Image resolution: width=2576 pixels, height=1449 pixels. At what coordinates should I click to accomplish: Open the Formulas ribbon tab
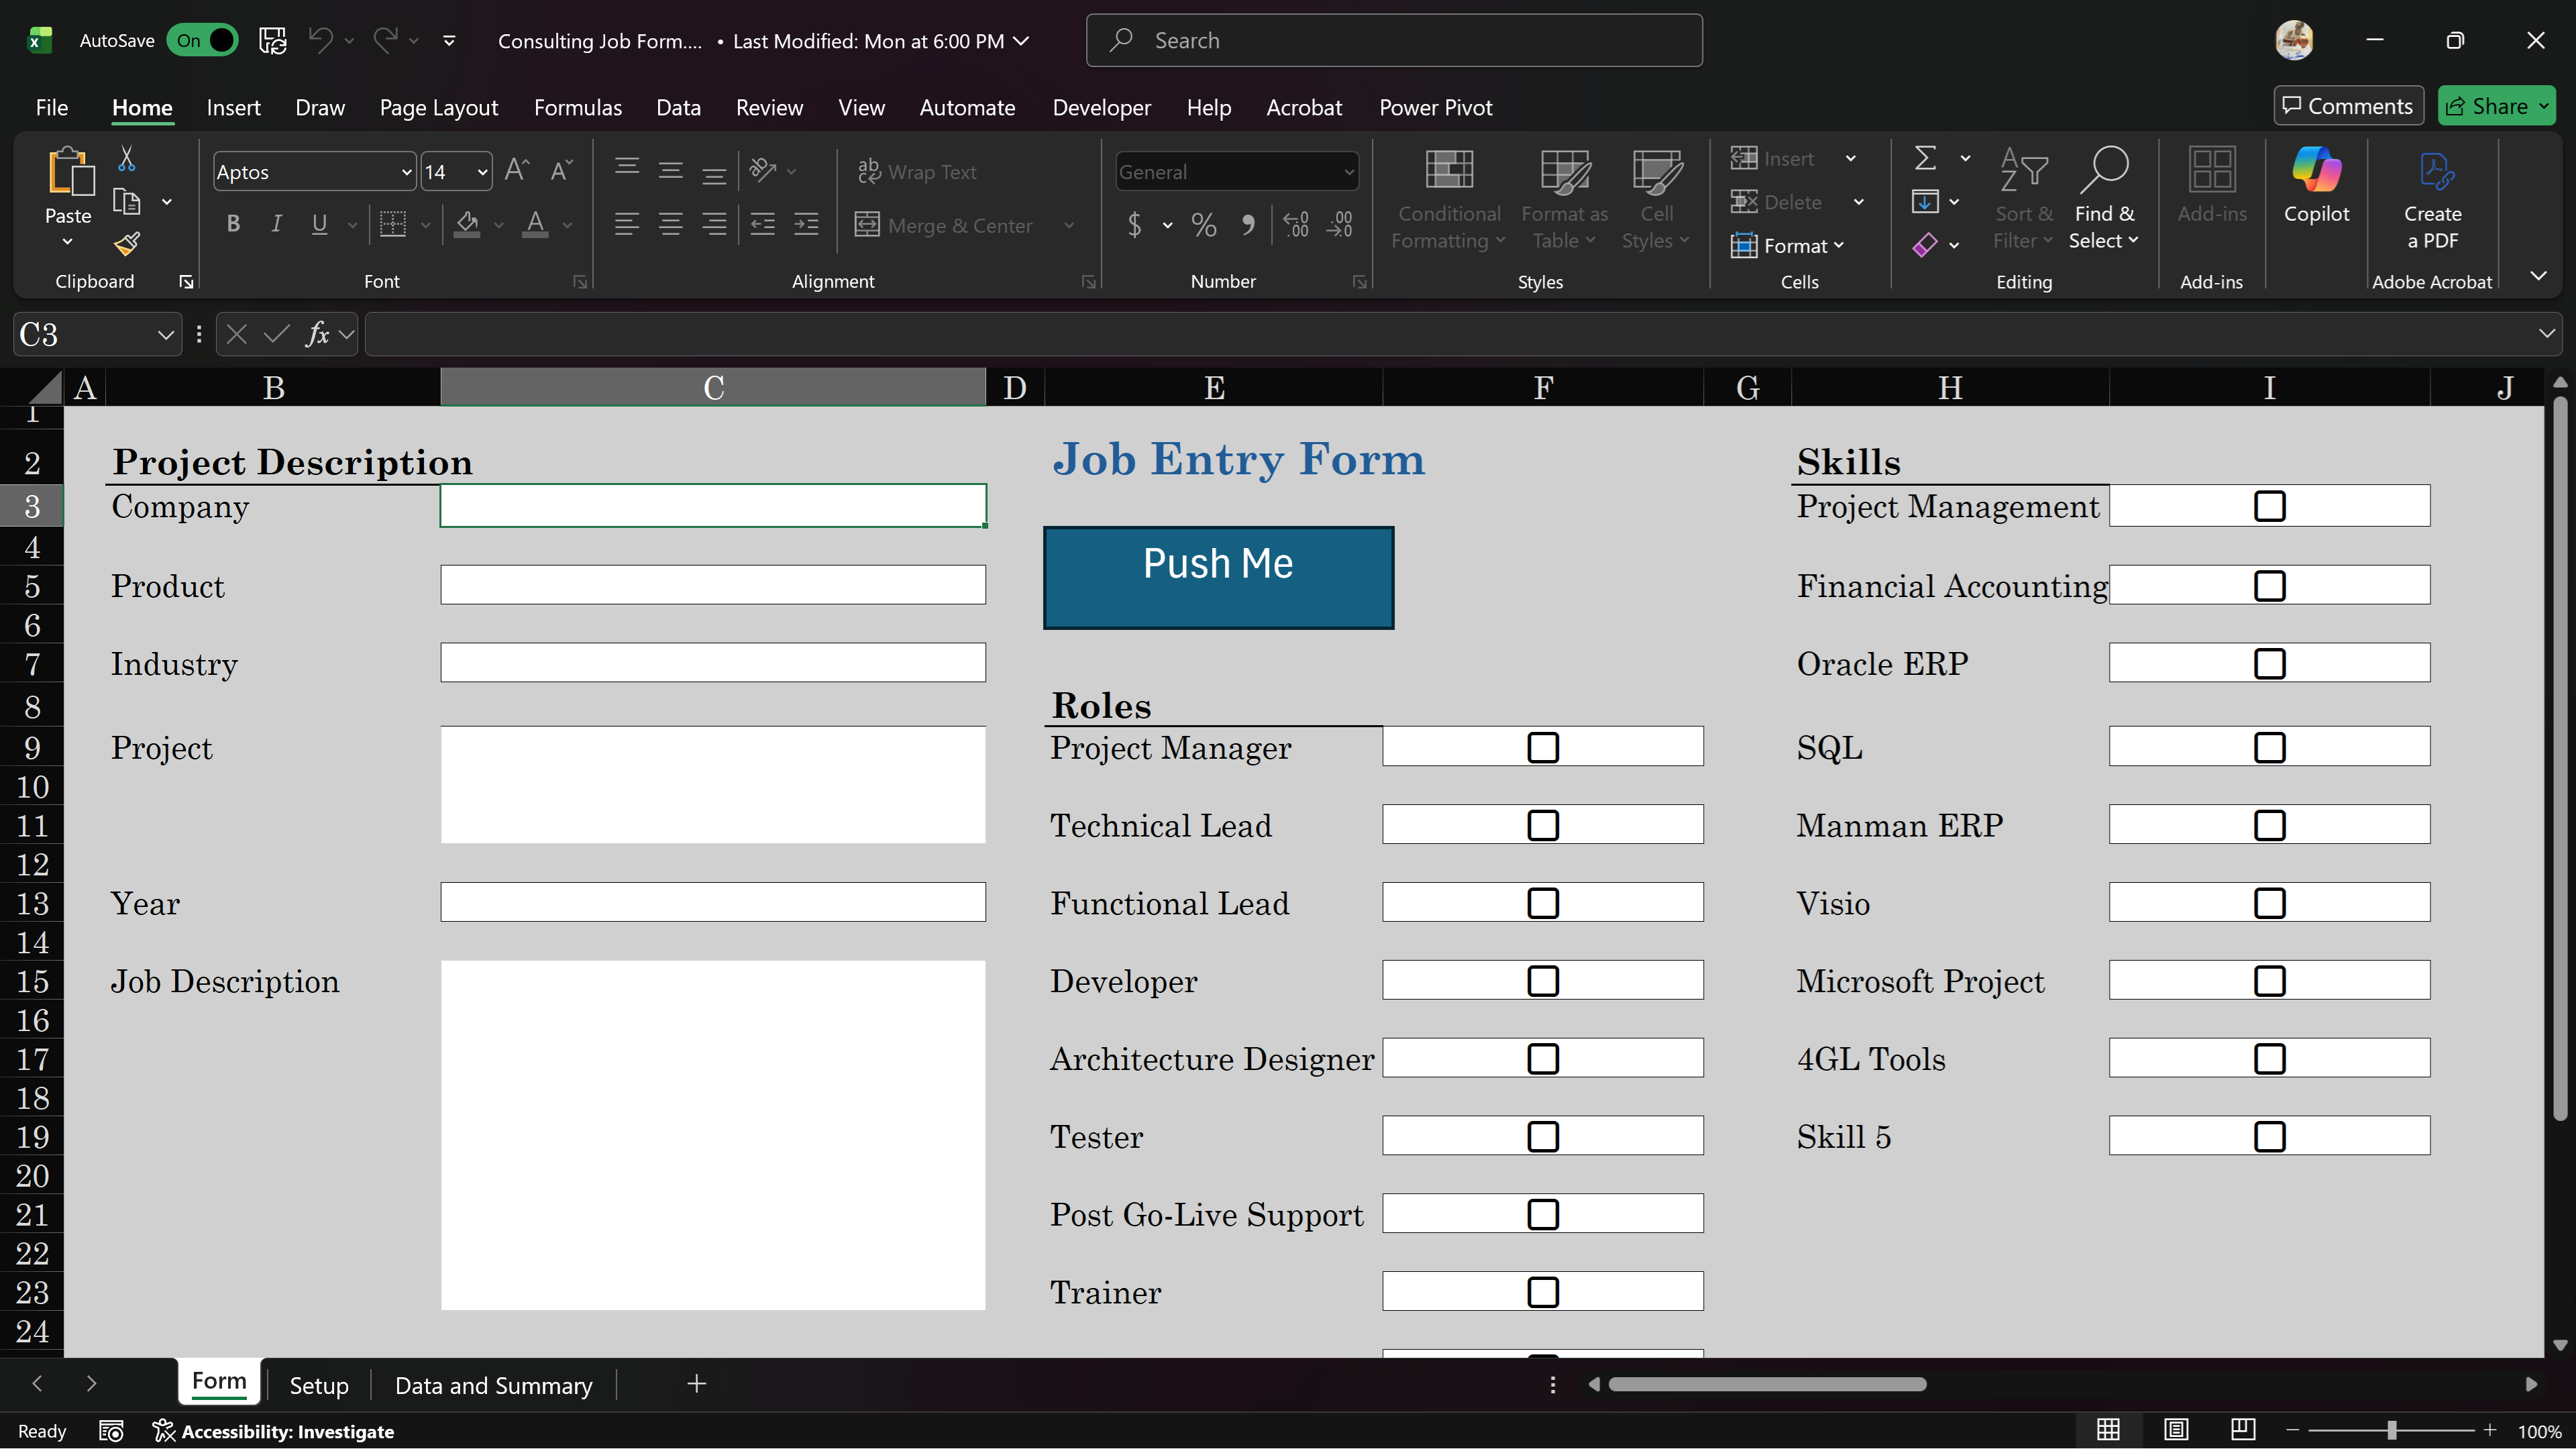(x=577, y=107)
